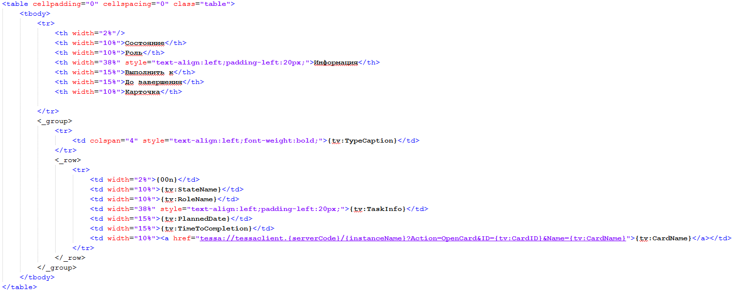The width and height of the screenshot is (736, 292).
Task: Place cursor on the Роль header text
Action: coord(134,53)
